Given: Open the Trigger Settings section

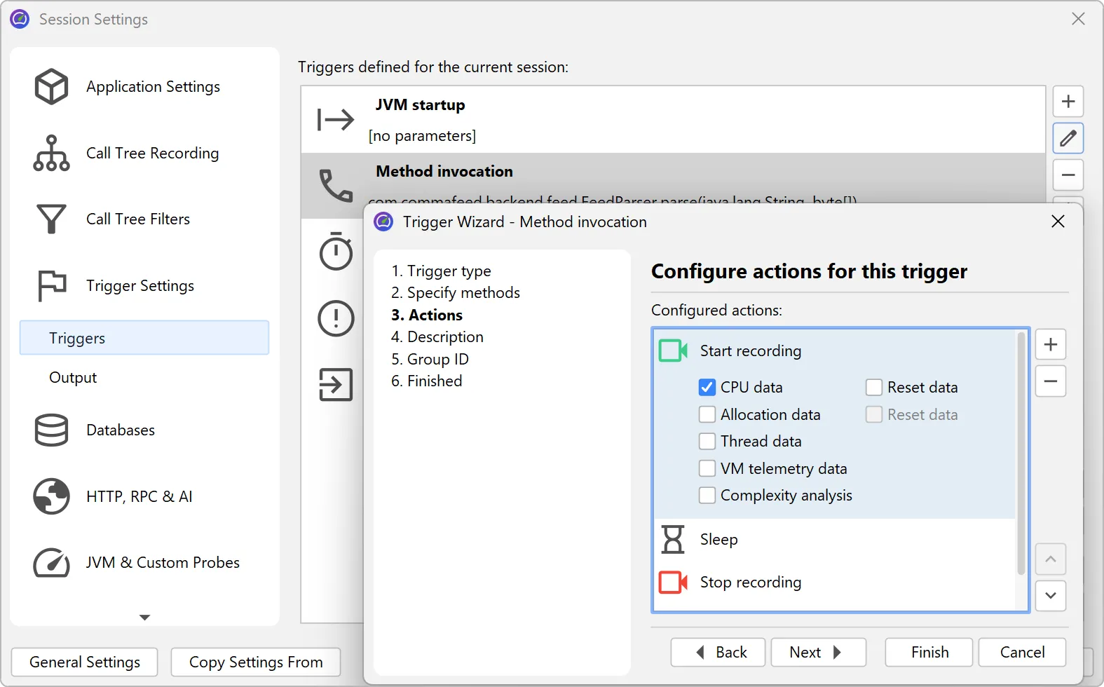Looking at the screenshot, I should coord(139,285).
